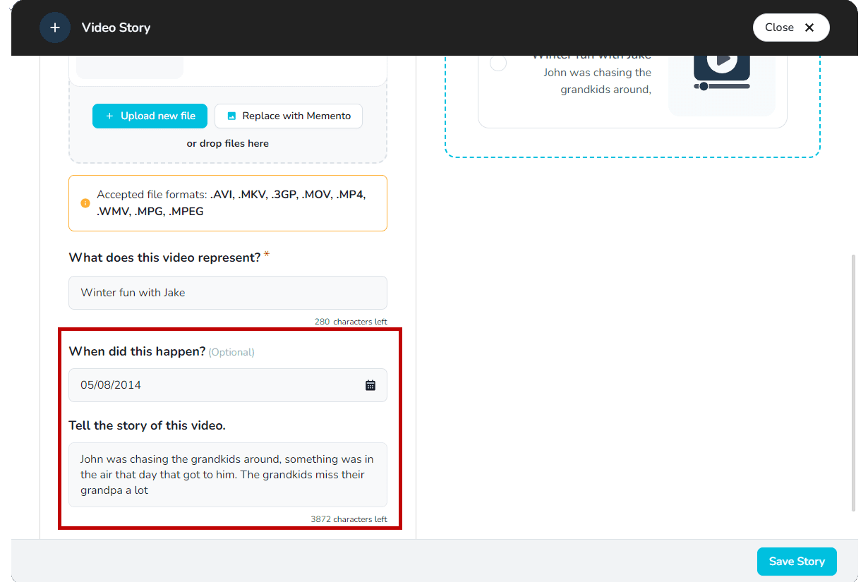
Task: Click the plus icon beside Video Story
Action: coord(55,28)
